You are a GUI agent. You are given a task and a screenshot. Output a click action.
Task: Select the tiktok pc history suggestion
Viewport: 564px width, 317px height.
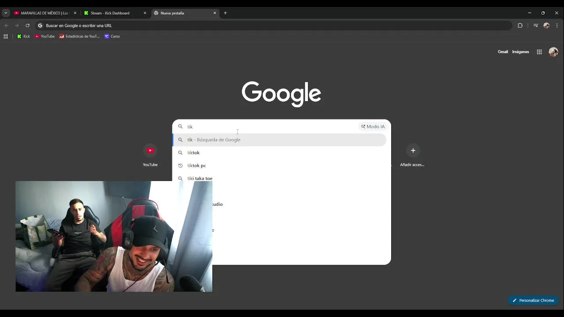[279, 166]
